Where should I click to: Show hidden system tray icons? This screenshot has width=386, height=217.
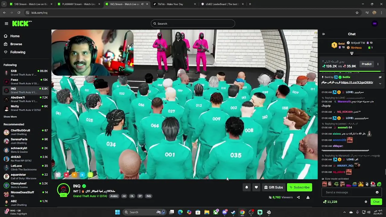coord(344,212)
